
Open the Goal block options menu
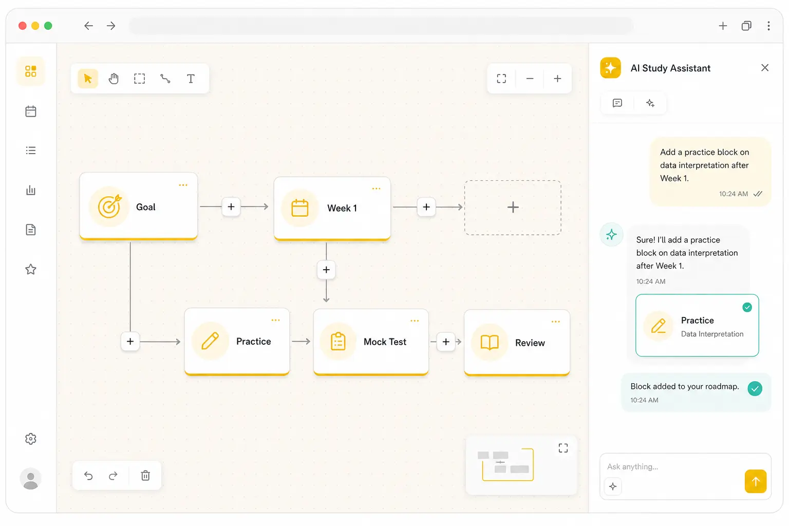(183, 185)
